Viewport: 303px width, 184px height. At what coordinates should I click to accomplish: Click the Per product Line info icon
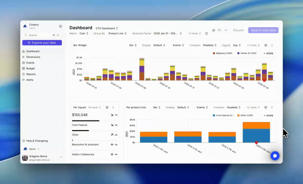click(266, 108)
